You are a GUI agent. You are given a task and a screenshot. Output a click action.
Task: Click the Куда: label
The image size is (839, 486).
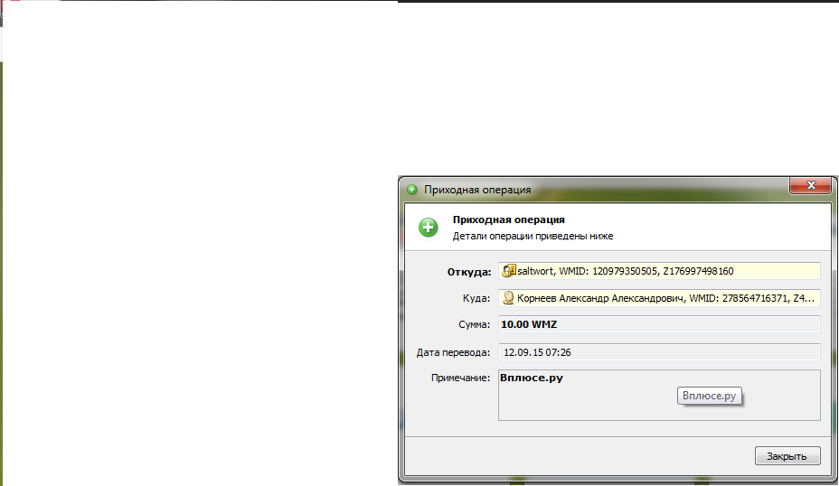476,298
